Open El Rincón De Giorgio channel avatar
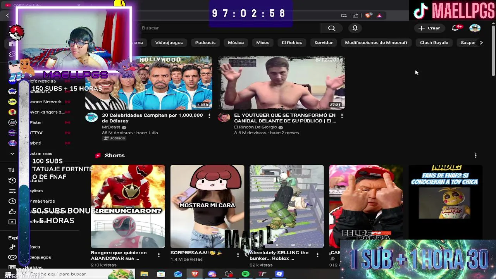The width and height of the screenshot is (496, 279). (224, 117)
